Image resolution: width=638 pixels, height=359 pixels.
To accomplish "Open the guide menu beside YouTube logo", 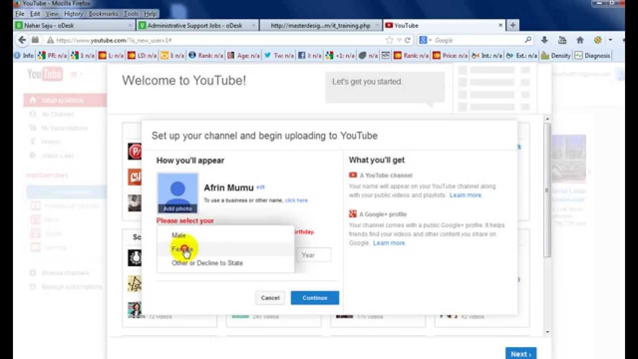I will (76, 75).
